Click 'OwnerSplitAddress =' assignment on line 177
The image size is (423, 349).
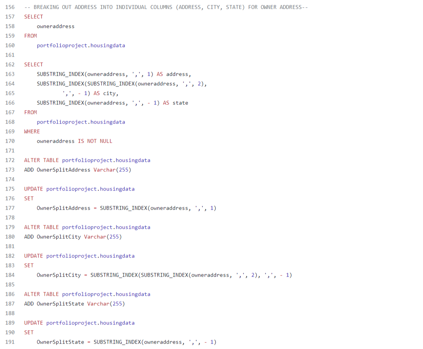click(x=67, y=208)
